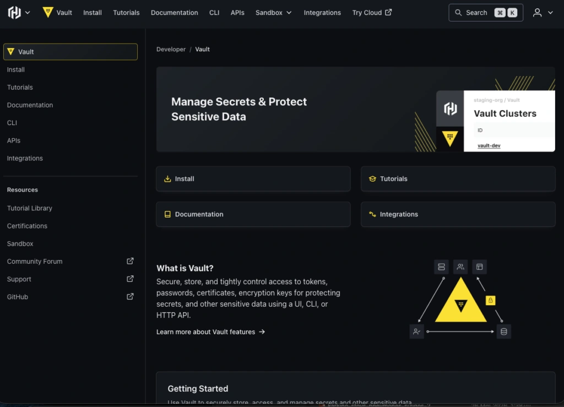
Task: Click the book icon on Documentation card
Action: click(x=167, y=214)
